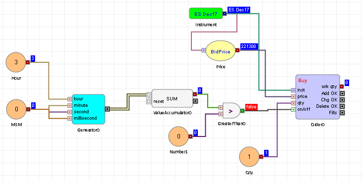Click the GreaterThan bottom input port
Screen dimensions: 363x181
[221, 114]
